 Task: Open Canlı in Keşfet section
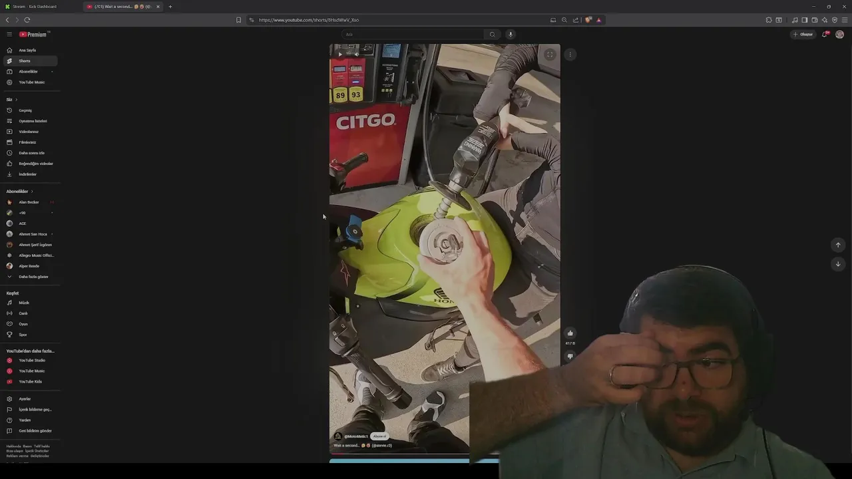(30, 313)
